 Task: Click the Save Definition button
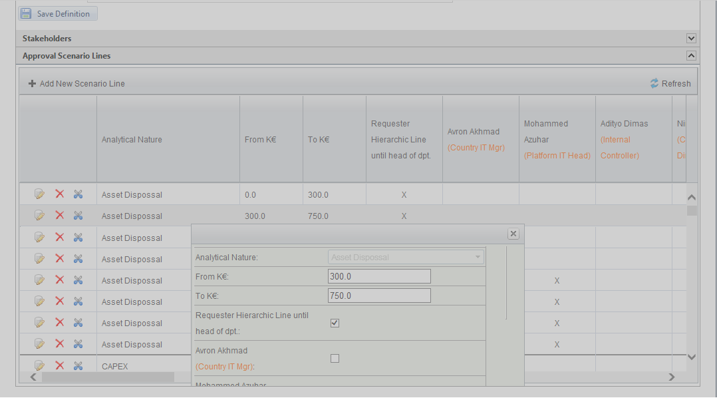click(58, 13)
